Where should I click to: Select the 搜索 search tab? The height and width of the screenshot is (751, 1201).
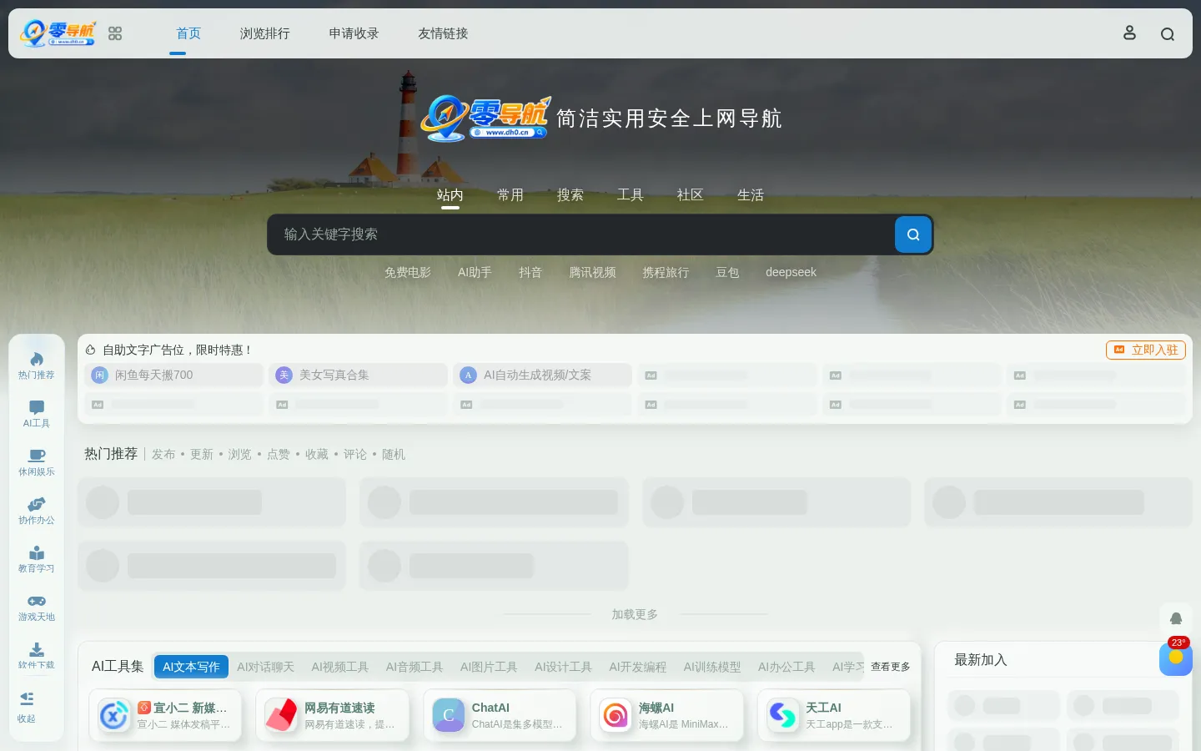tap(570, 195)
